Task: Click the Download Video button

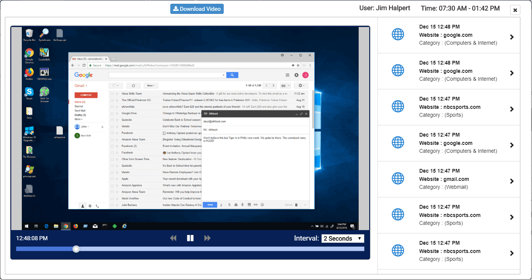Action: (197, 9)
